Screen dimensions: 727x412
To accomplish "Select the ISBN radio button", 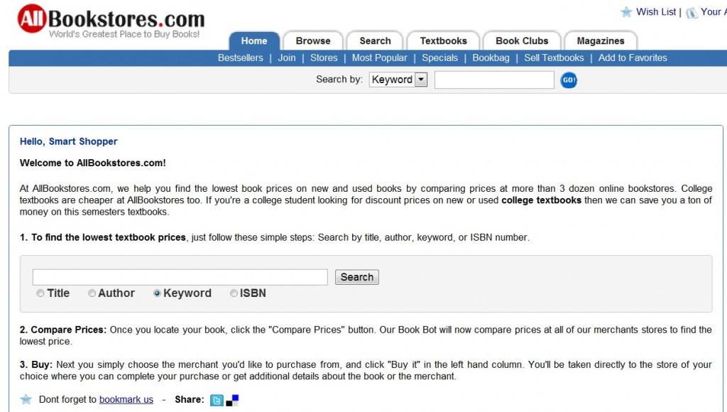I will [x=234, y=293].
